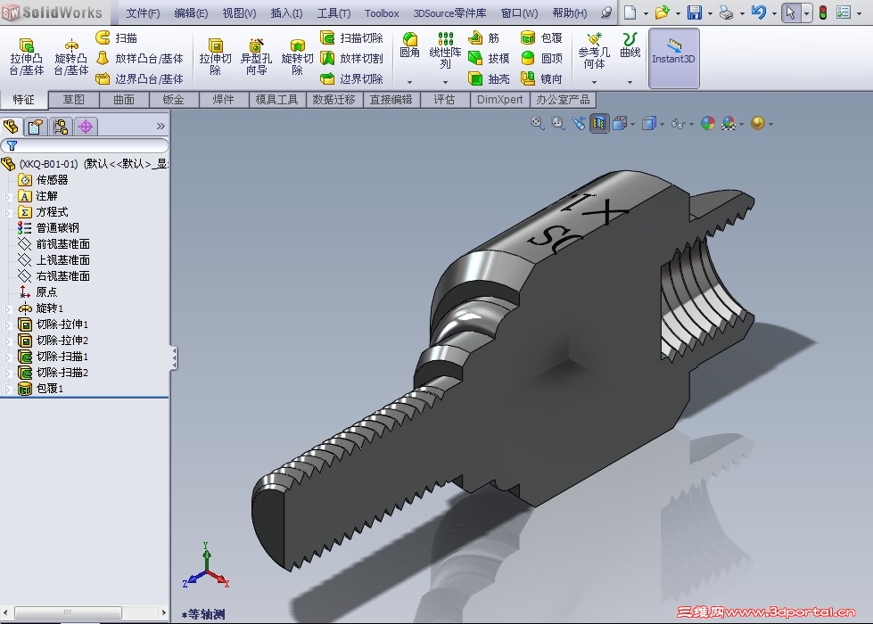Switch to the 曲面 surfaces tab

124,100
